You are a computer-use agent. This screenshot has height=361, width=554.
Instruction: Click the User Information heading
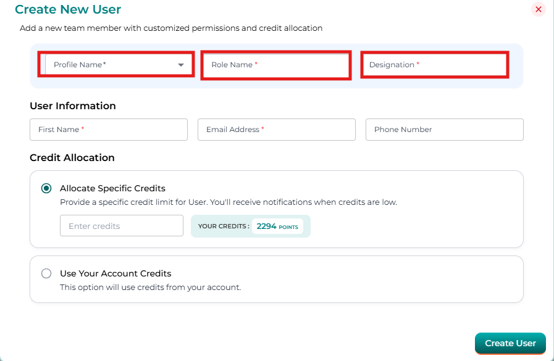[x=73, y=106]
